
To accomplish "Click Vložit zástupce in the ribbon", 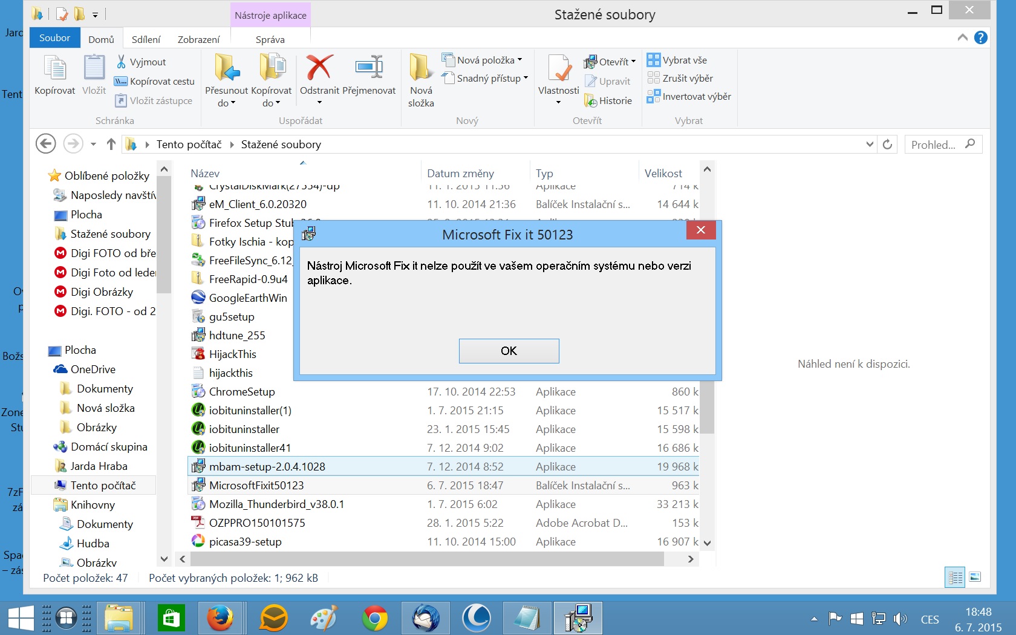I will [x=154, y=100].
